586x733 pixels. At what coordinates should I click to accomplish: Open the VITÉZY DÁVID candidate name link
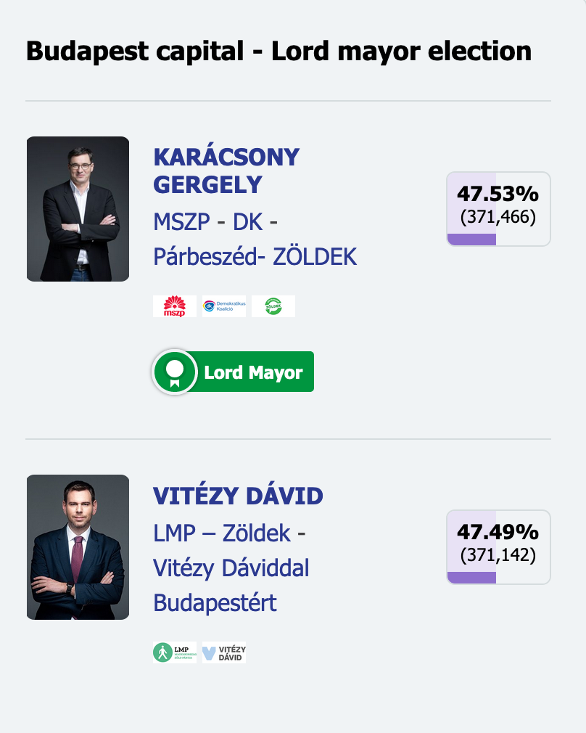pos(238,496)
